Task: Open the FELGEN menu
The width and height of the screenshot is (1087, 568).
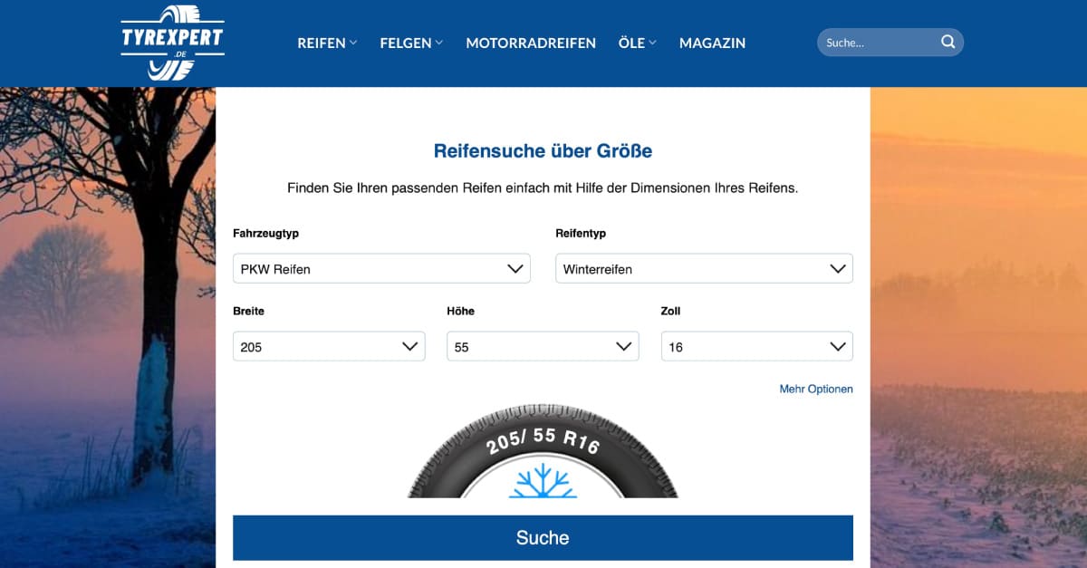Action: (411, 43)
